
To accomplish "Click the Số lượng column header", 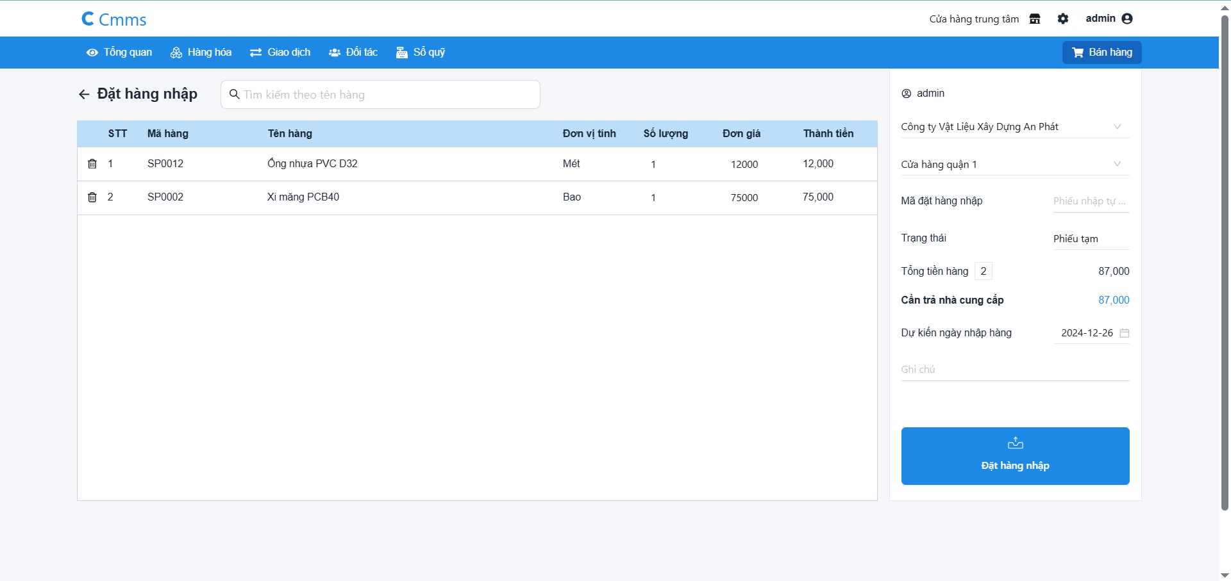I will [666, 134].
